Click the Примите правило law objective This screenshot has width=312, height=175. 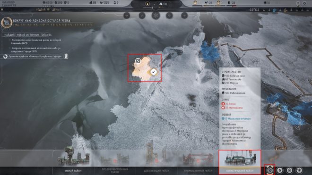[35, 57]
